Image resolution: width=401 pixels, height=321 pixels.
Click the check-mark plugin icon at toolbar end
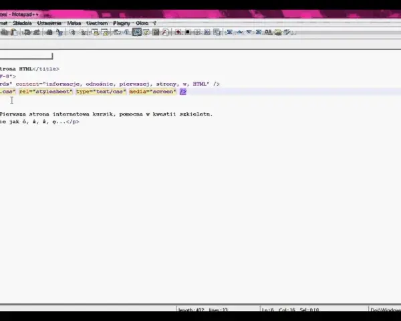287,32
